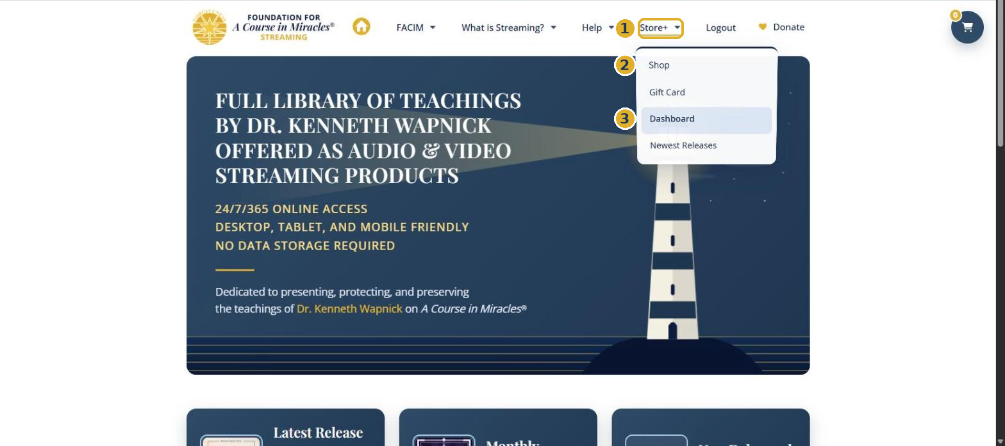Image resolution: width=1005 pixels, height=446 pixels.
Task: Click the Logout link
Action: point(720,28)
